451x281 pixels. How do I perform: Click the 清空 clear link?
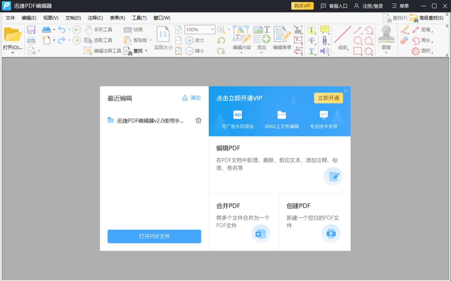coord(192,98)
